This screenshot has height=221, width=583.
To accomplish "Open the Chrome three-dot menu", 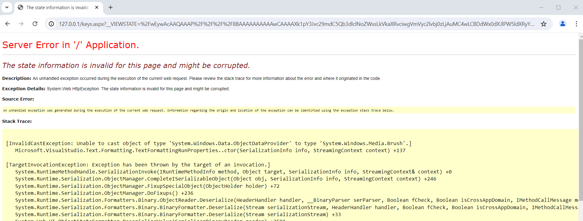I will pos(576,24).
